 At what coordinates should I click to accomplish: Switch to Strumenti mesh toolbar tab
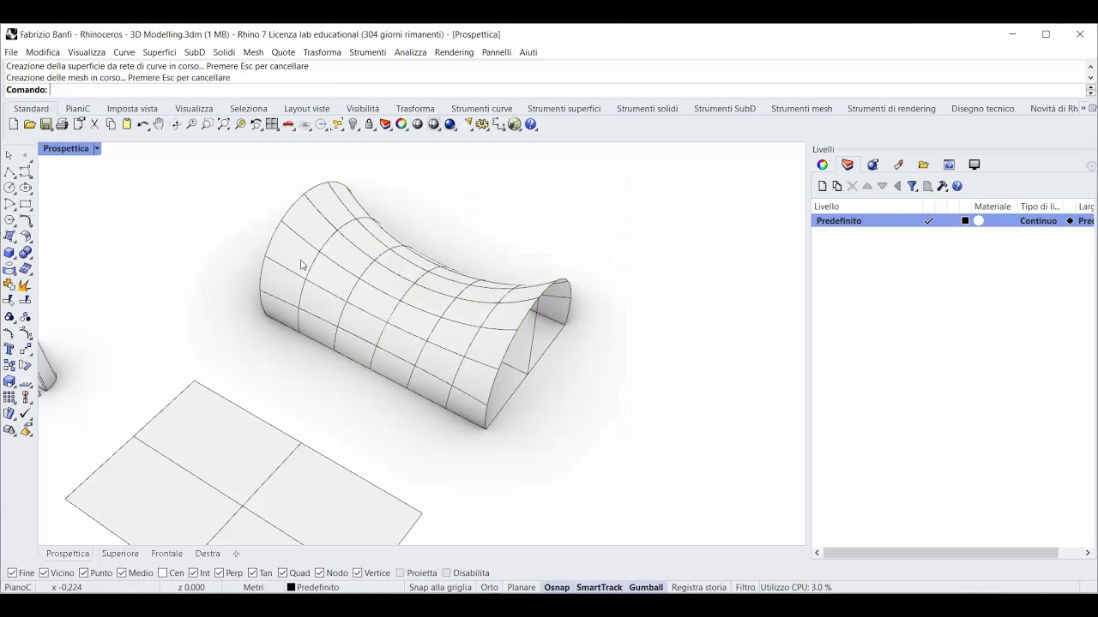tap(802, 109)
